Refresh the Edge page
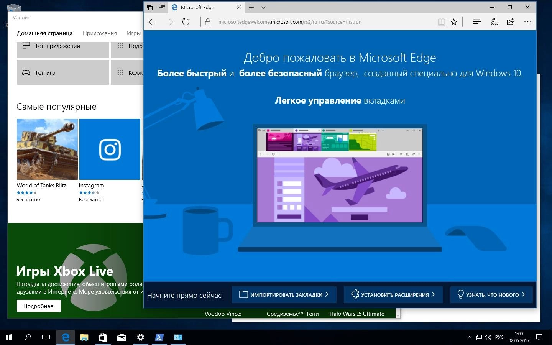This screenshot has width=552, height=345. click(186, 22)
